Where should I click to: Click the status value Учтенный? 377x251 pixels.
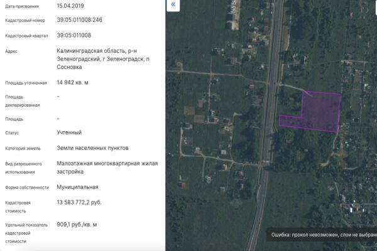tap(69, 132)
